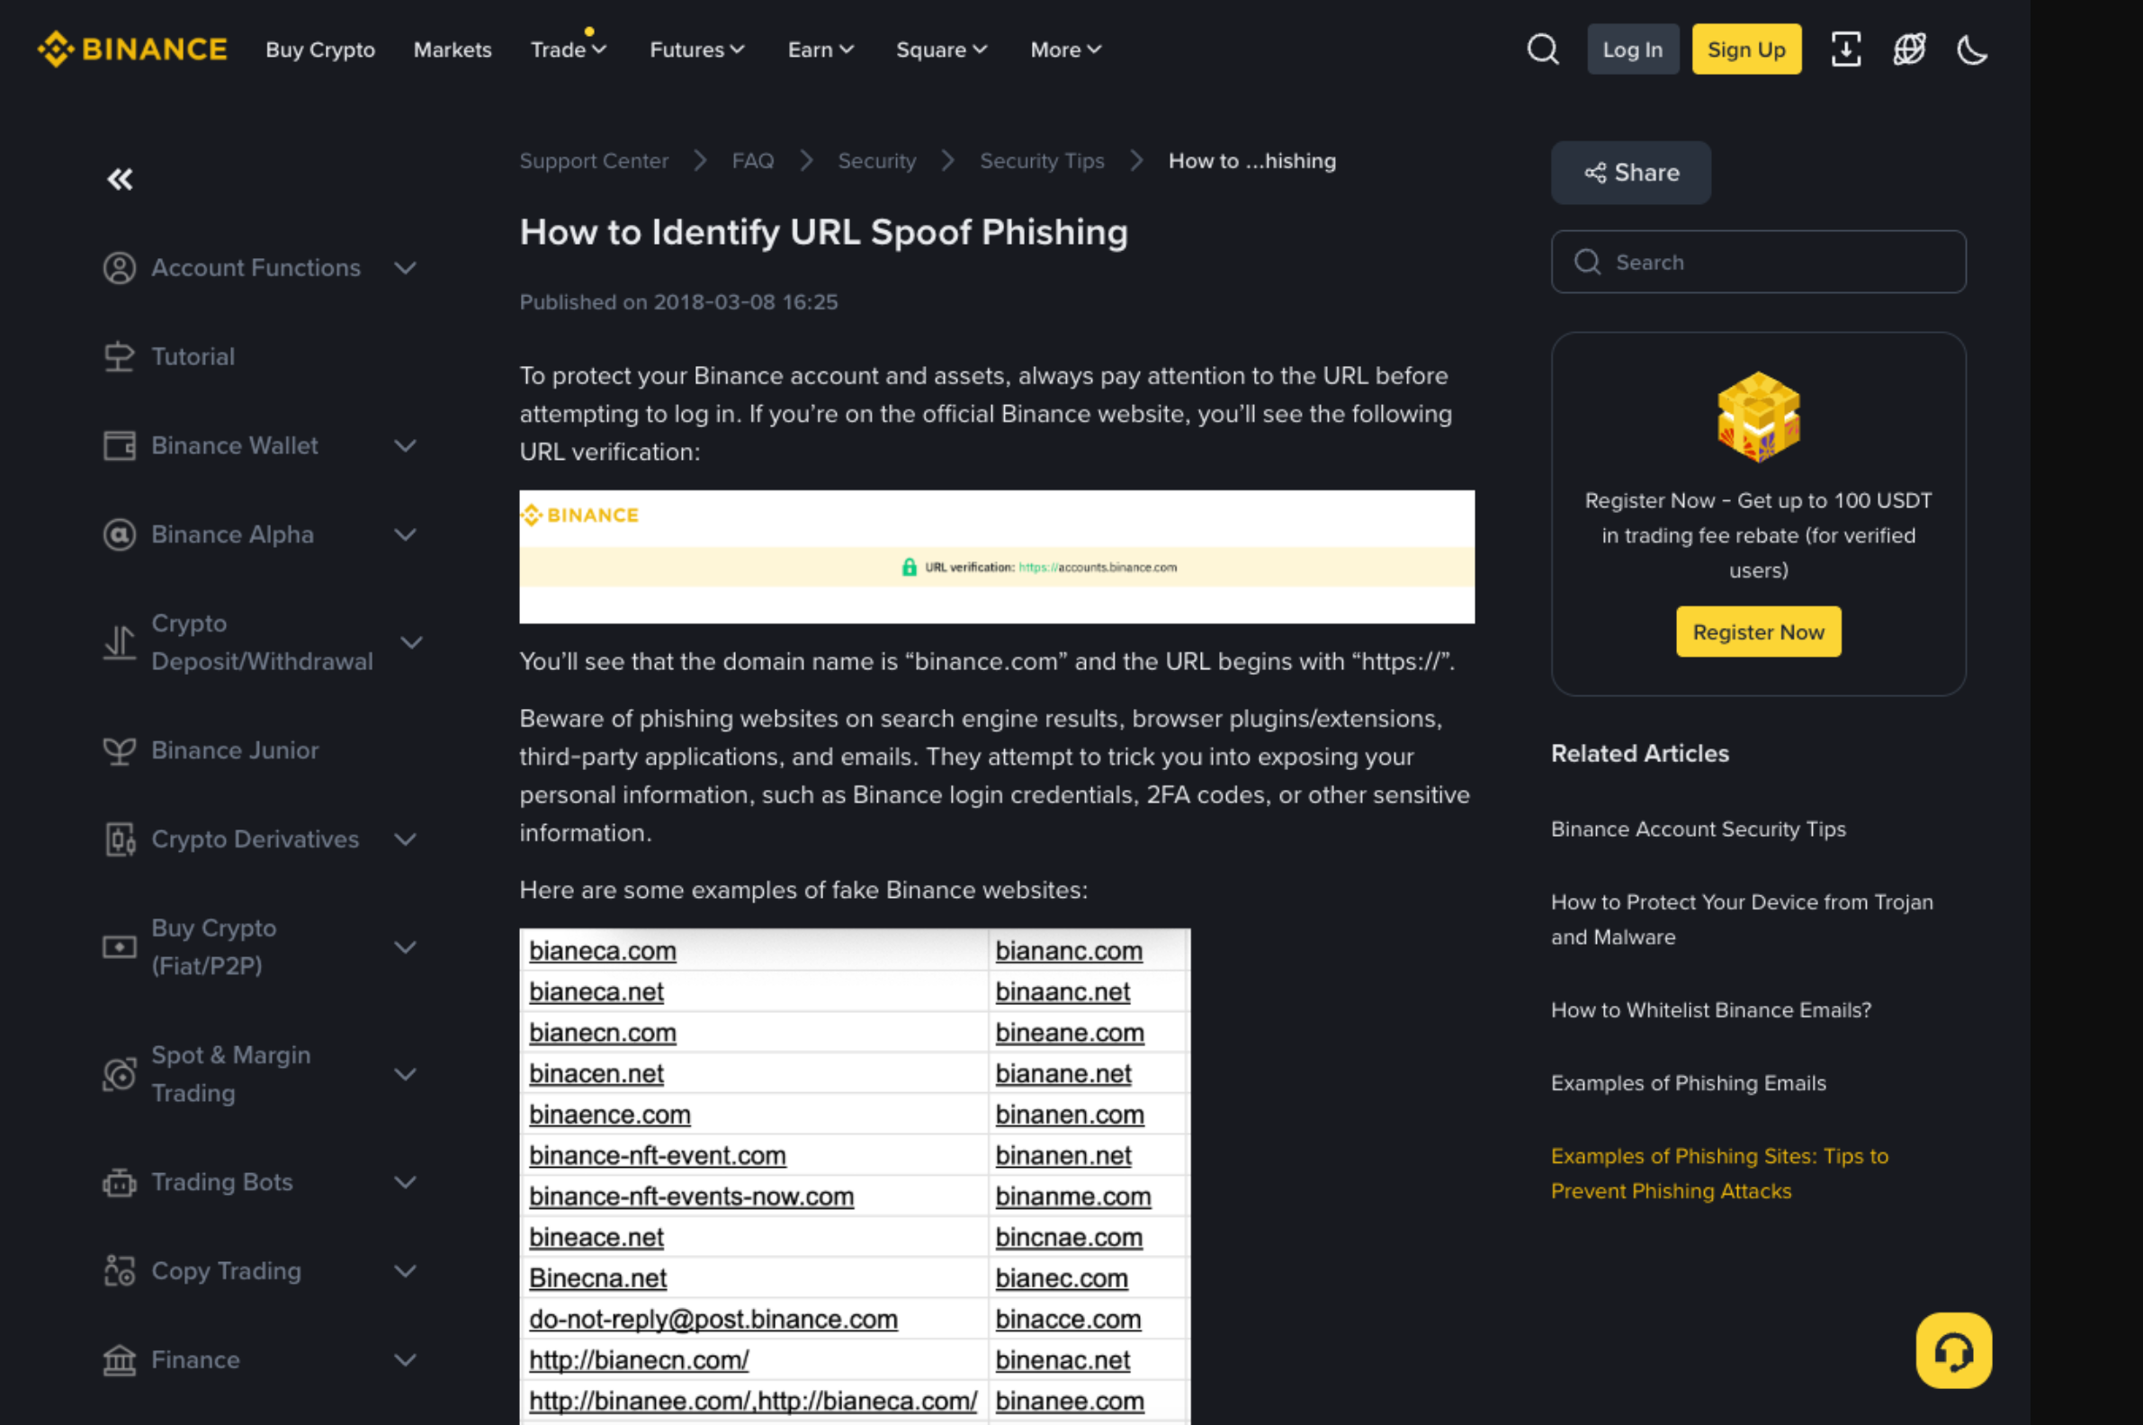The width and height of the screenshot is (2143, 1425).
Task: Go to FAQ breadcrumb
Action: click(x=752, y=161)
